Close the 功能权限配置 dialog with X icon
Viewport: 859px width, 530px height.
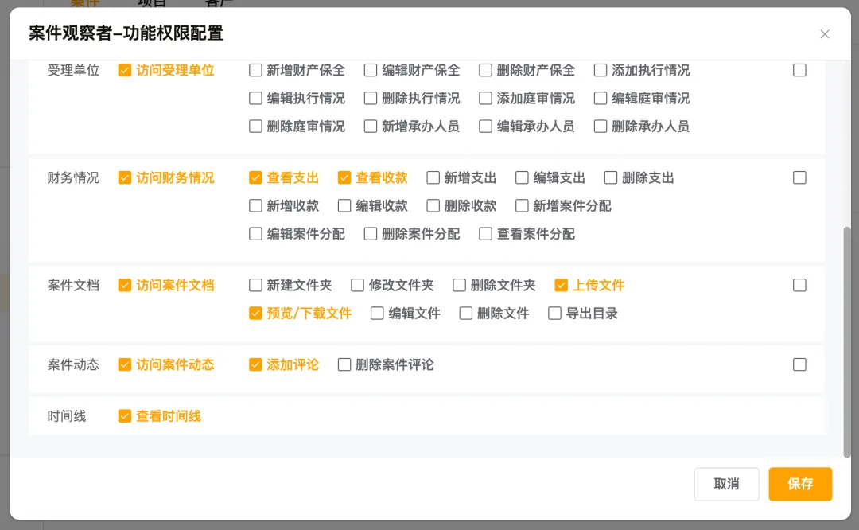pos(825,34)
